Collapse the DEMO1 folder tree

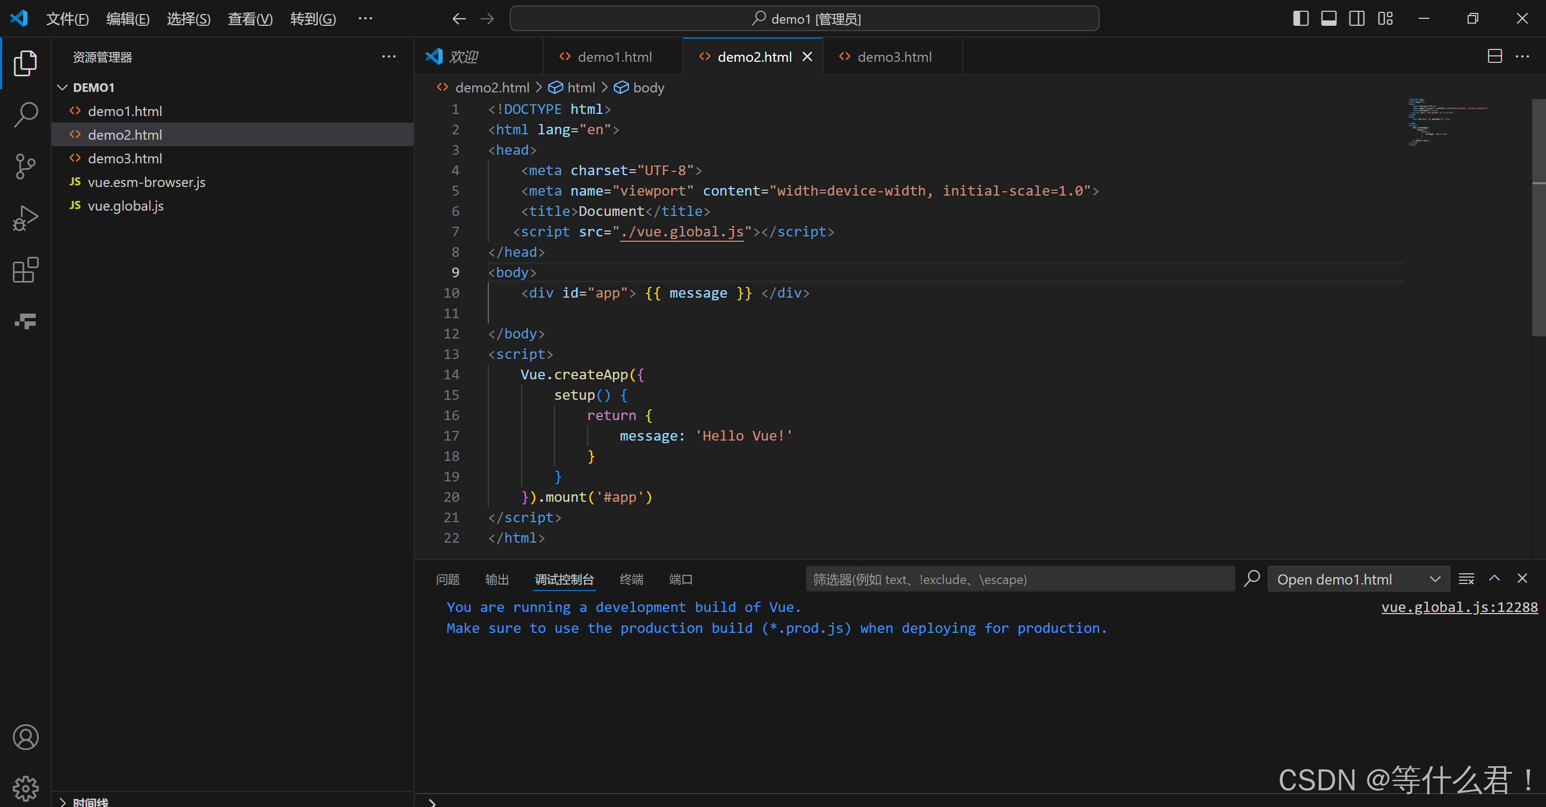(62, 88)
